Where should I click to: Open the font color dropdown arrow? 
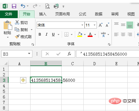pyautogui.click(x=95, y=34)
